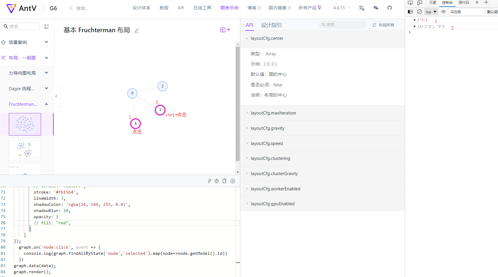Click the clear console icon in DevTools

419,12
